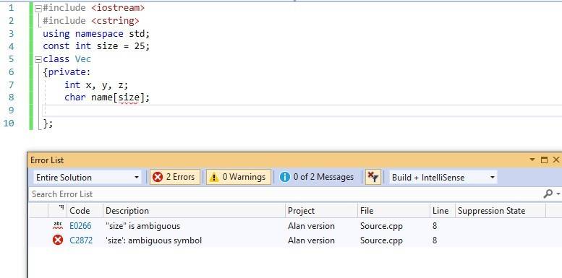Screen dimensions: 562x278
Task: Sort by the Code column header
Action: 85,211
